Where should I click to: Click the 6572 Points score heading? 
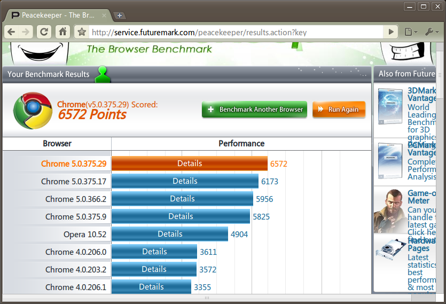92,114
